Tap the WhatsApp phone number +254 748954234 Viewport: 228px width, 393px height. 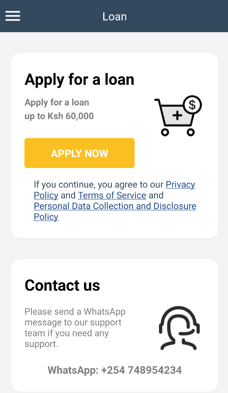pyautogui.click(x=142, y=370)
